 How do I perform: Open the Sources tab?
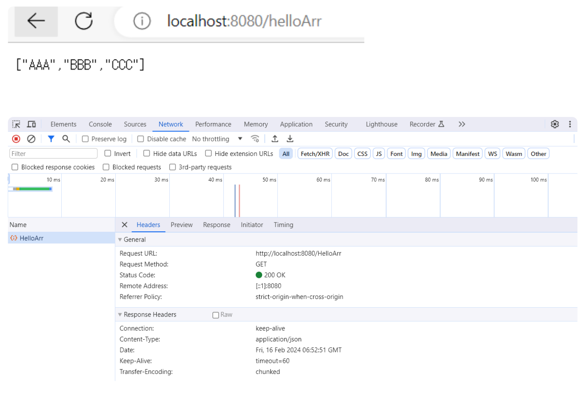click(135, 124)
